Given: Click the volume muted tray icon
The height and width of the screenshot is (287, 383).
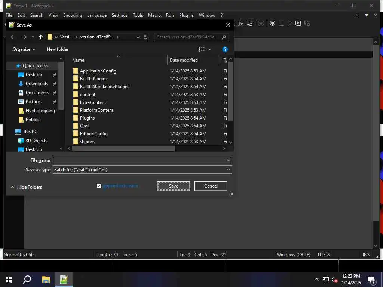Looking at the screenshot, I should tap(334, 280).
